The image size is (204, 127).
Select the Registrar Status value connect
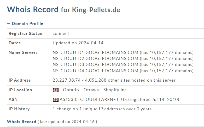point(61,33)
